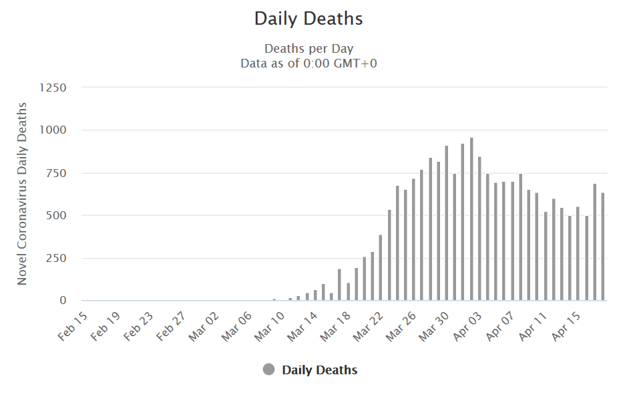Screen dimensions: 617x401
Task: Click the Feb 15 x-axis label
Action: click(x=71, y=325)
